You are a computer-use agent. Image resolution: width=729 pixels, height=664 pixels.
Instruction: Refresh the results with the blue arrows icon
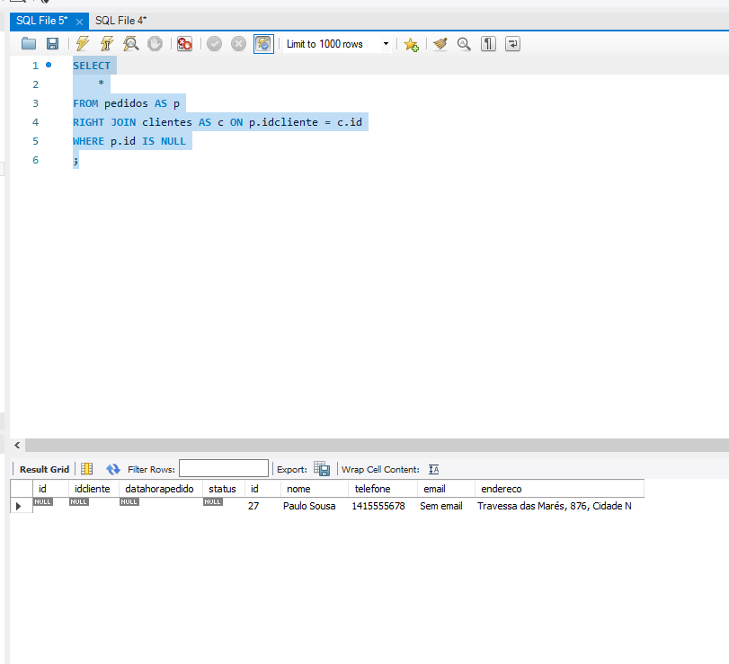click(113, 469)
